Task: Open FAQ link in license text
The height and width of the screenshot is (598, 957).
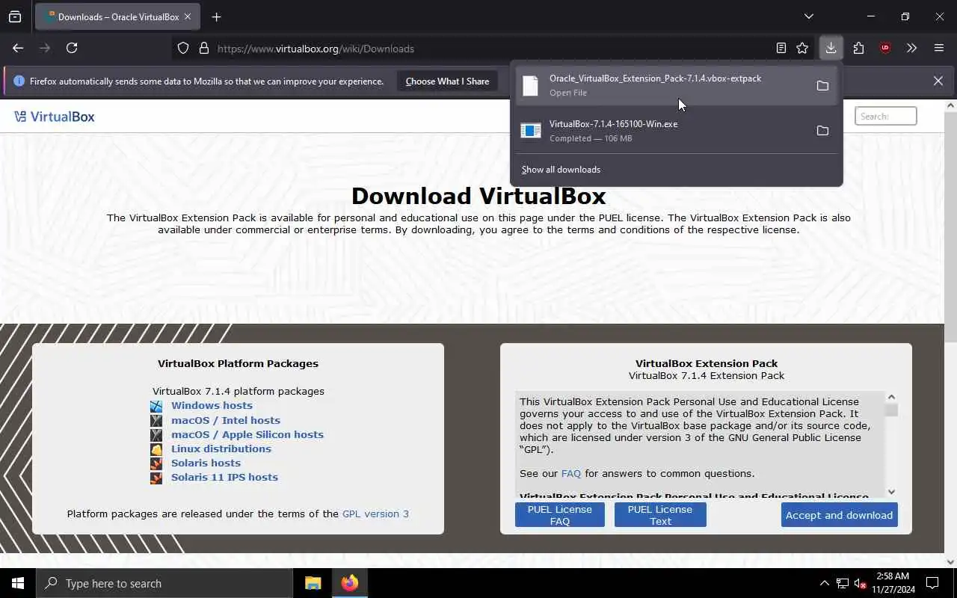Action: coord(571,473)
